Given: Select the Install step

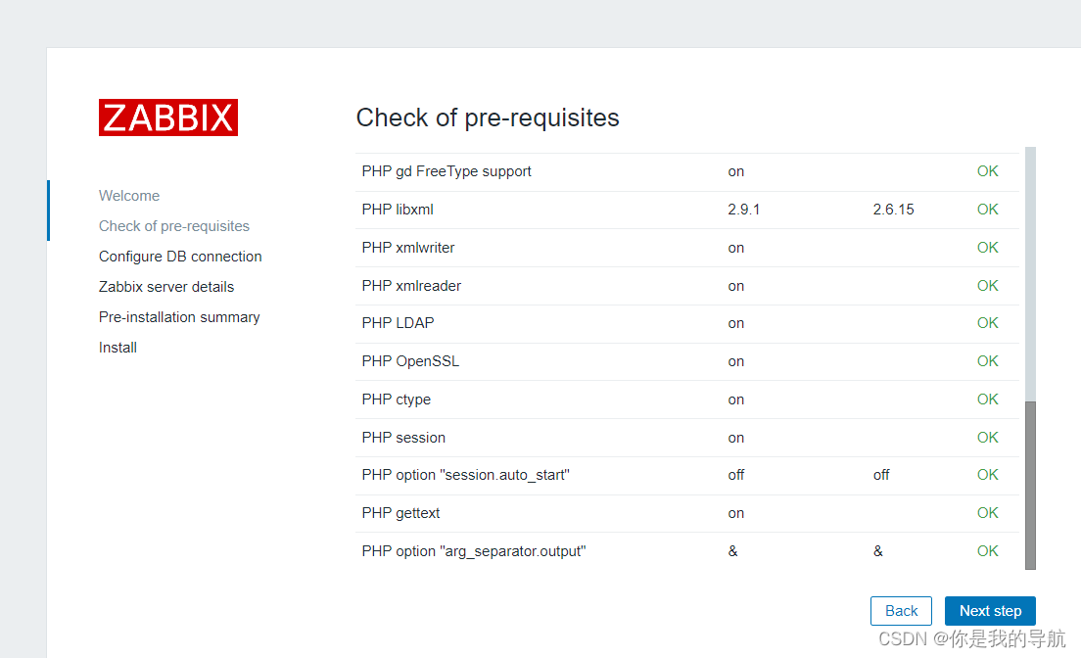Looking at the screenshot, I should point(117,347).
